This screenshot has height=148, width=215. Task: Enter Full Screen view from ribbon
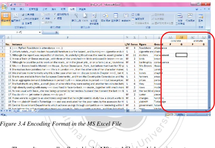(x=27, y=23)
